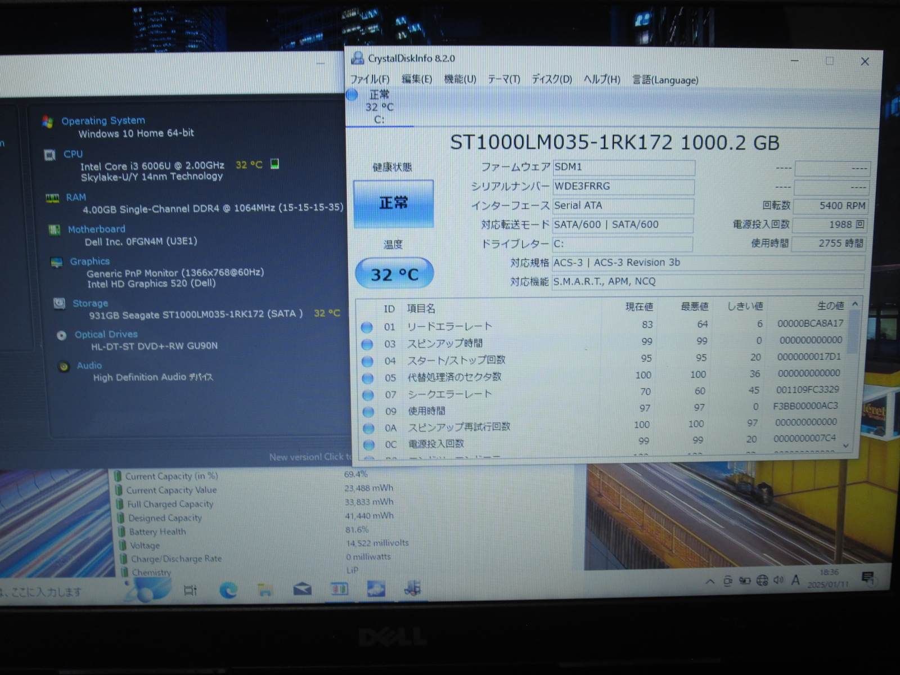Screen dimensions: 900x675
Task: Click the firmware field showing SDM1
Action: [x=623, y=167]
